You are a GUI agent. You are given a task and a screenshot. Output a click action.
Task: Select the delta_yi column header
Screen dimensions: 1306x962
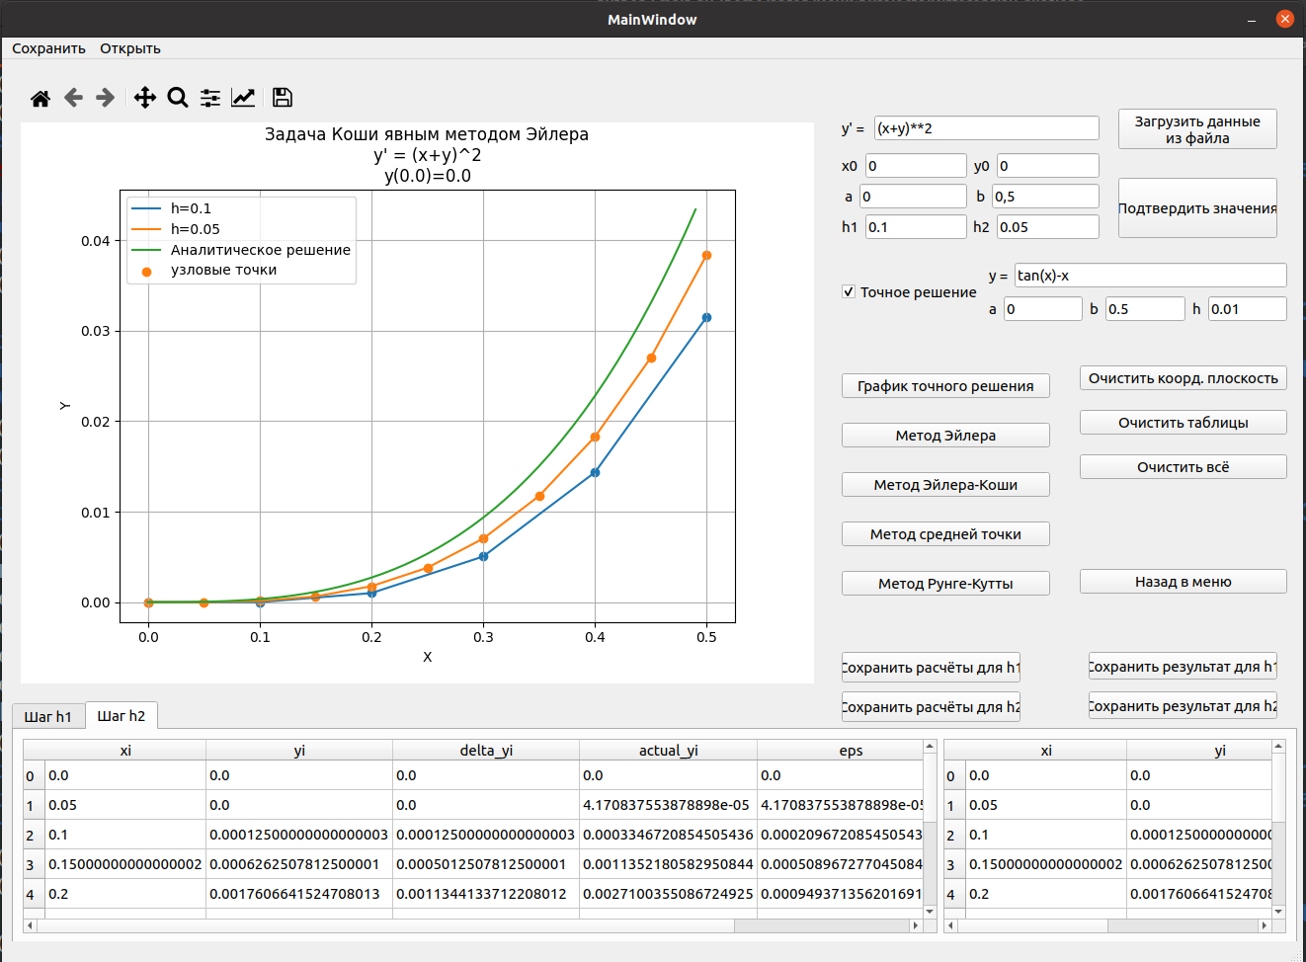pyautogui.click(x=486, y=751)
